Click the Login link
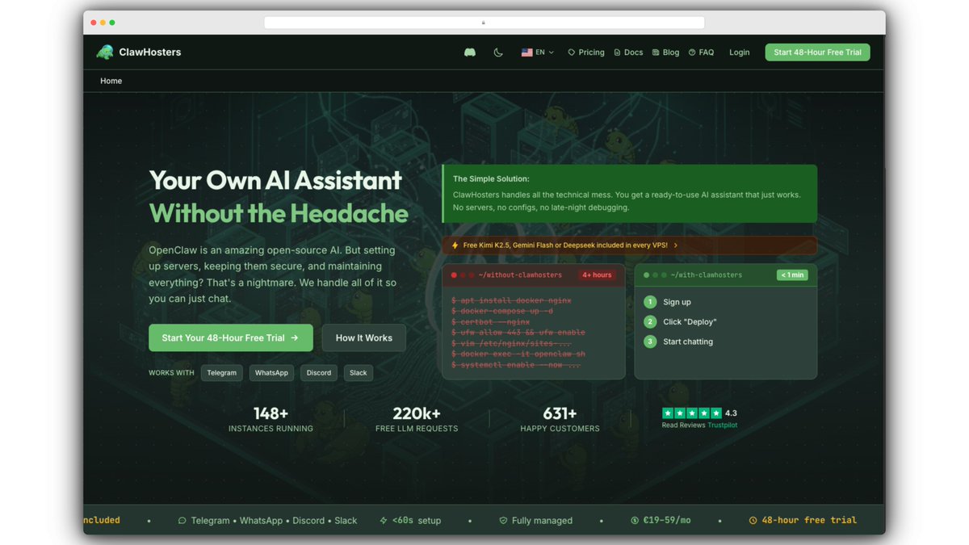The width and height of the screenshot is (969, 545). point(740,52)
